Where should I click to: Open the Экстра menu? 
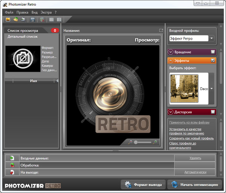pos(46,12)
